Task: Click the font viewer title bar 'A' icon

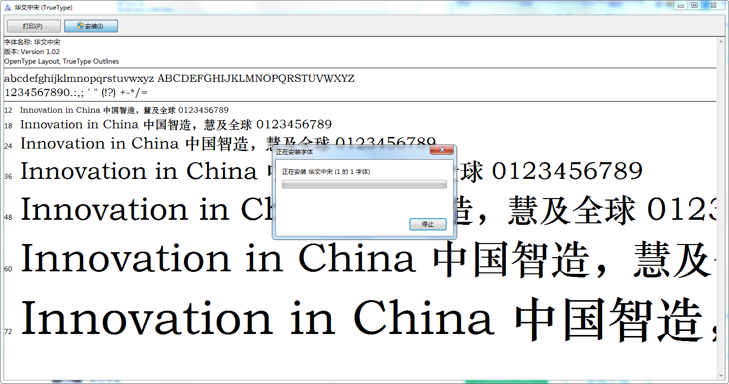Action: (7, 8)
